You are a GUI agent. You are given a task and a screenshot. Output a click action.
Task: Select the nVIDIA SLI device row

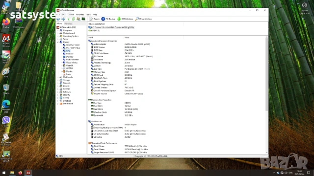(94, 30)
